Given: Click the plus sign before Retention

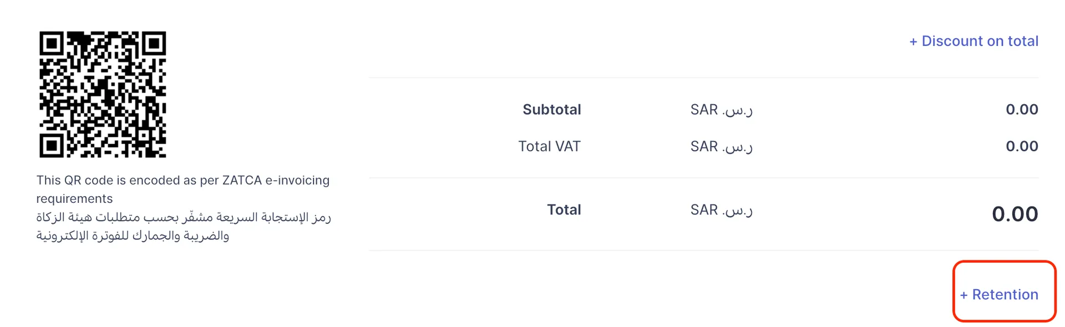Looking at the screenshot, I should pos(963,295).
